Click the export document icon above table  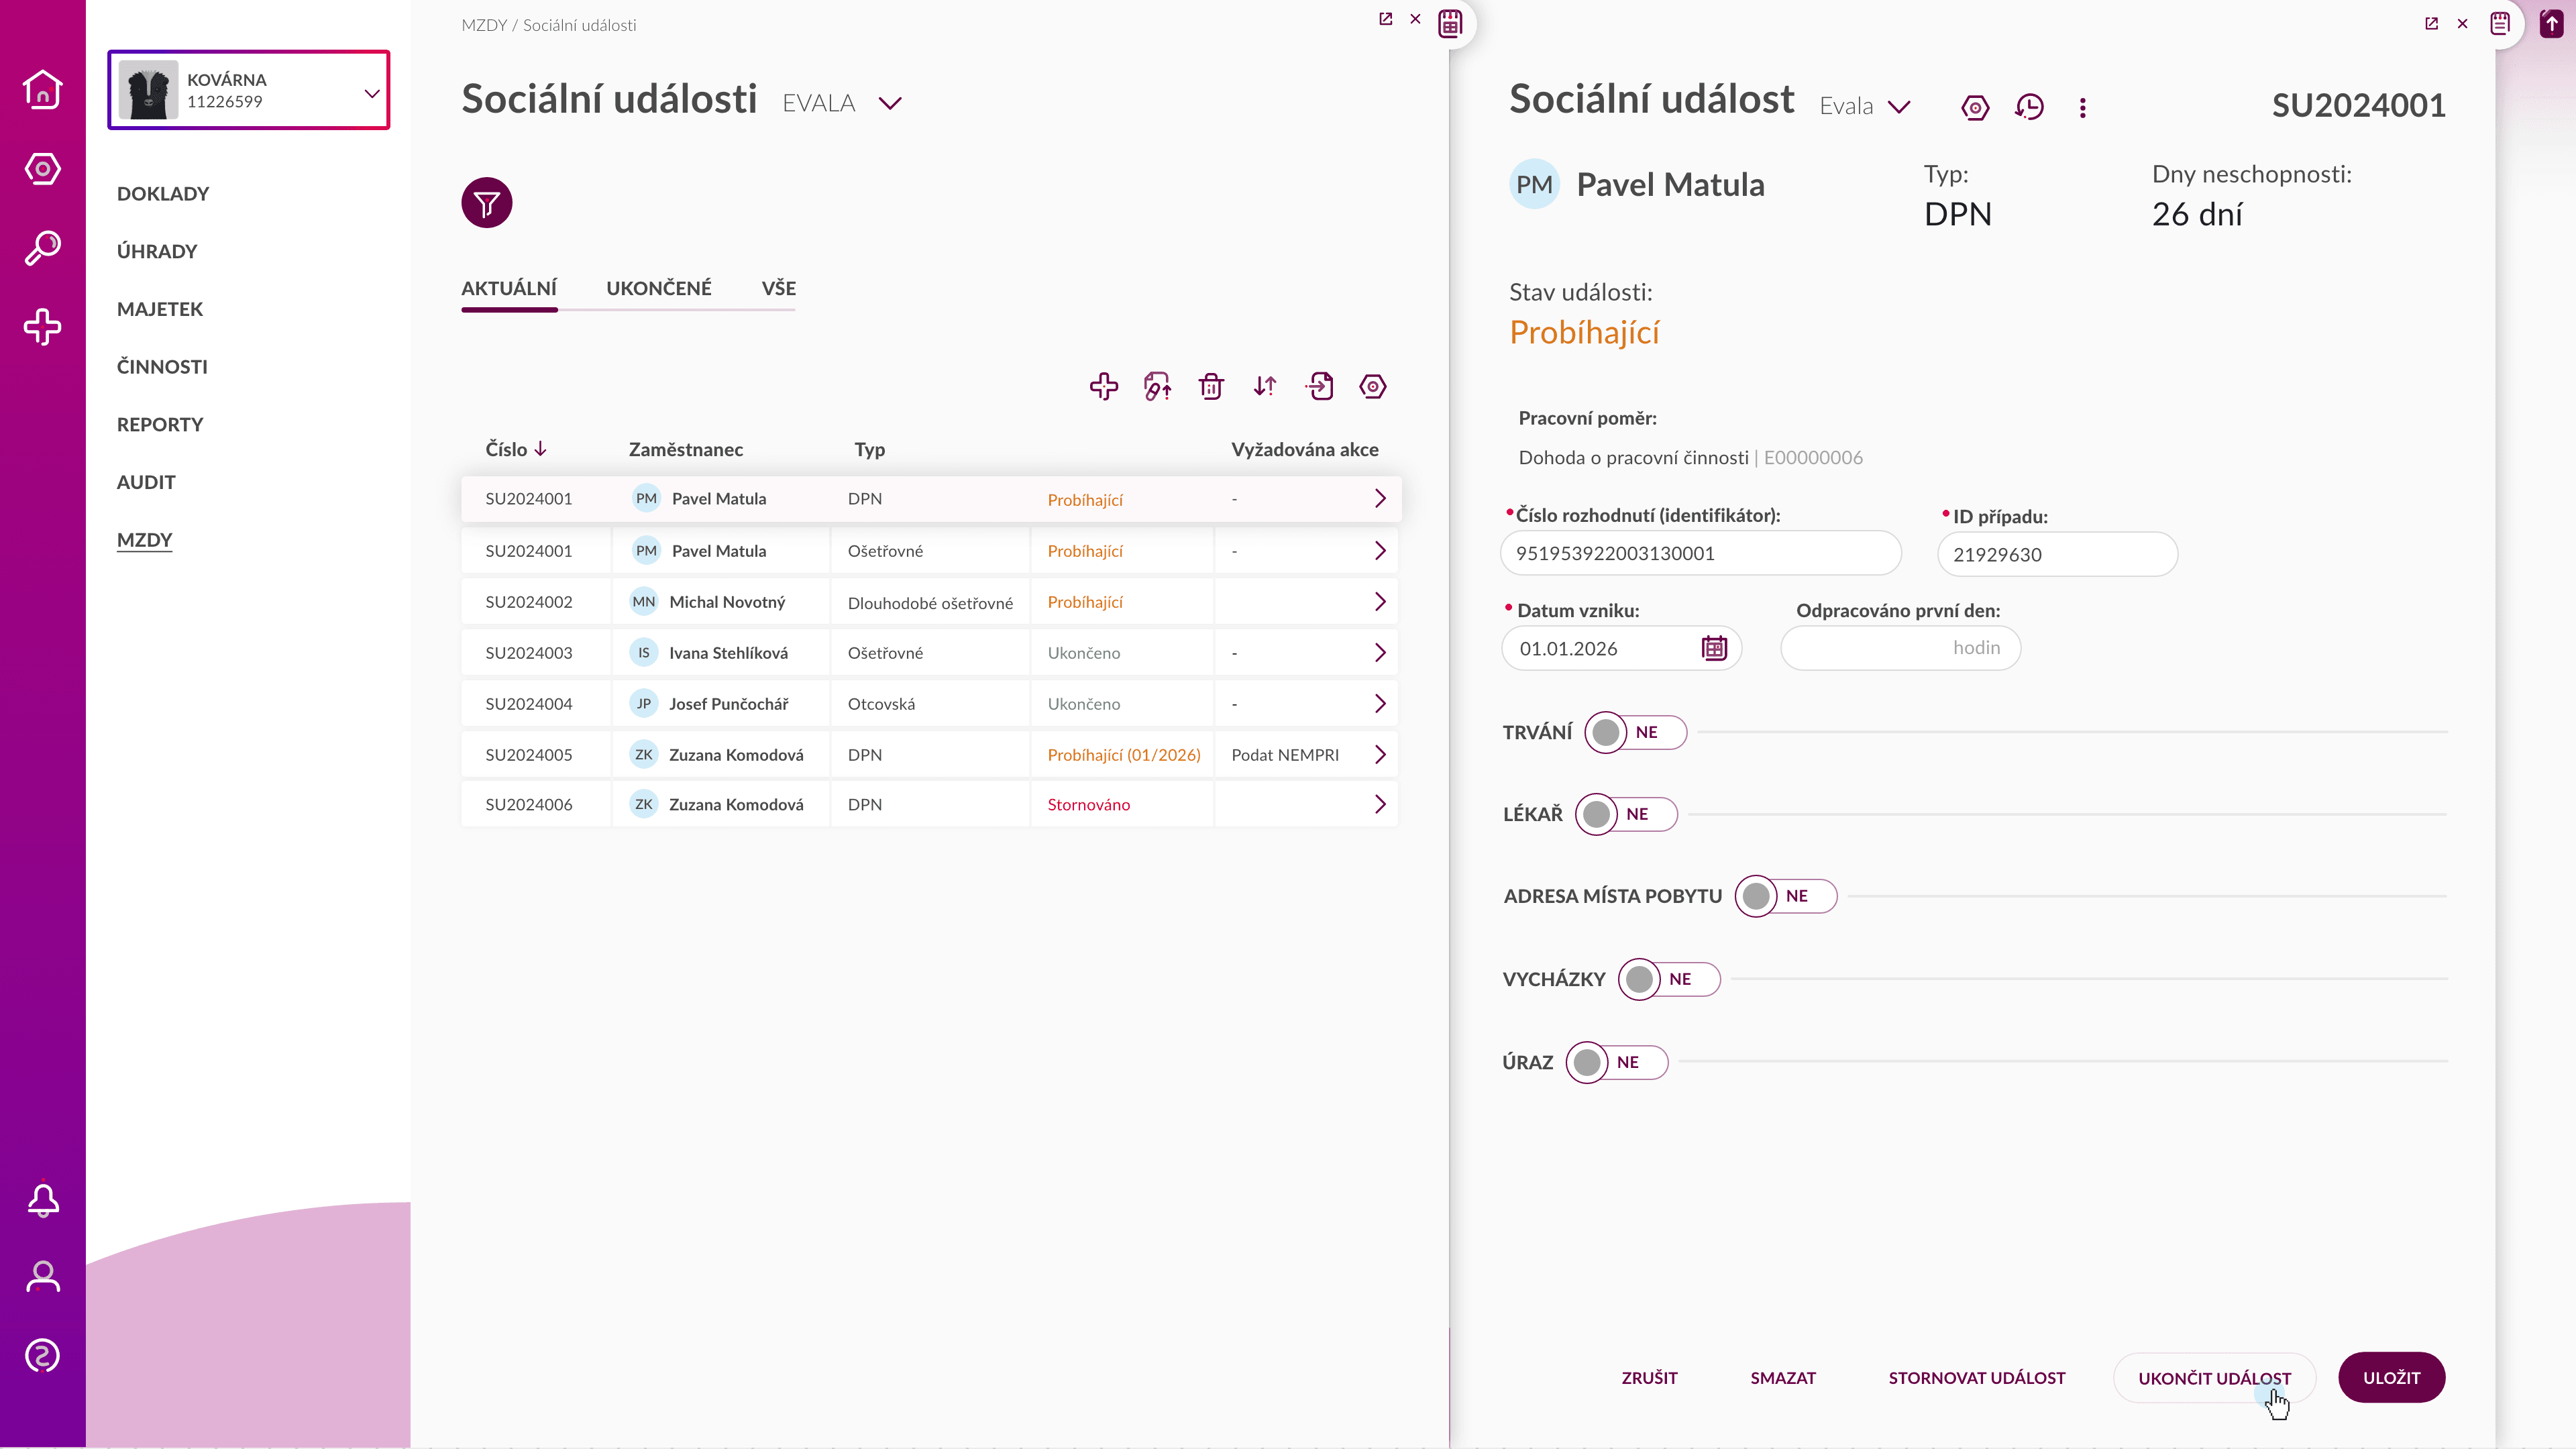1320,387
